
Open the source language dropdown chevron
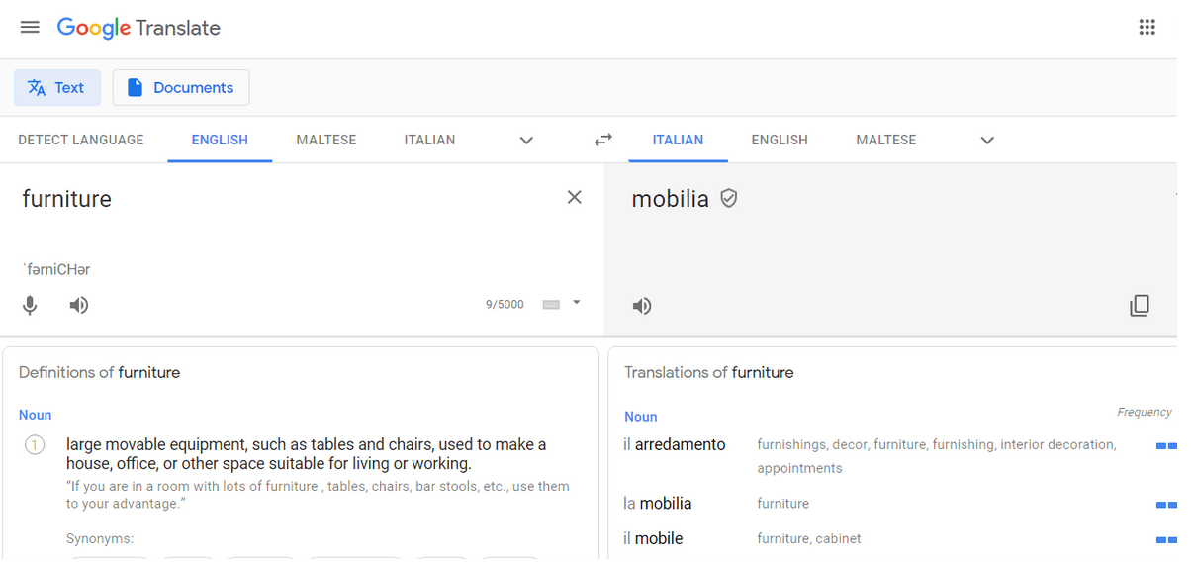pos(526,140)
